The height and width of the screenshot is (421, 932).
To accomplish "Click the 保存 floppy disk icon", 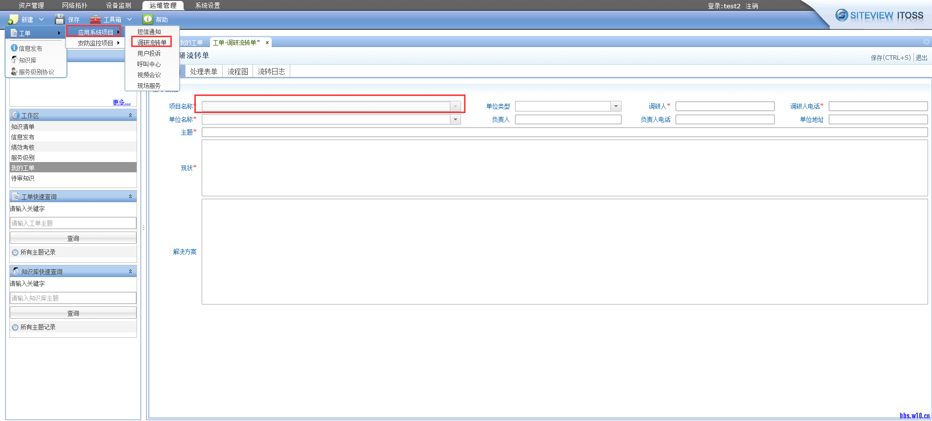I will 60,20.
